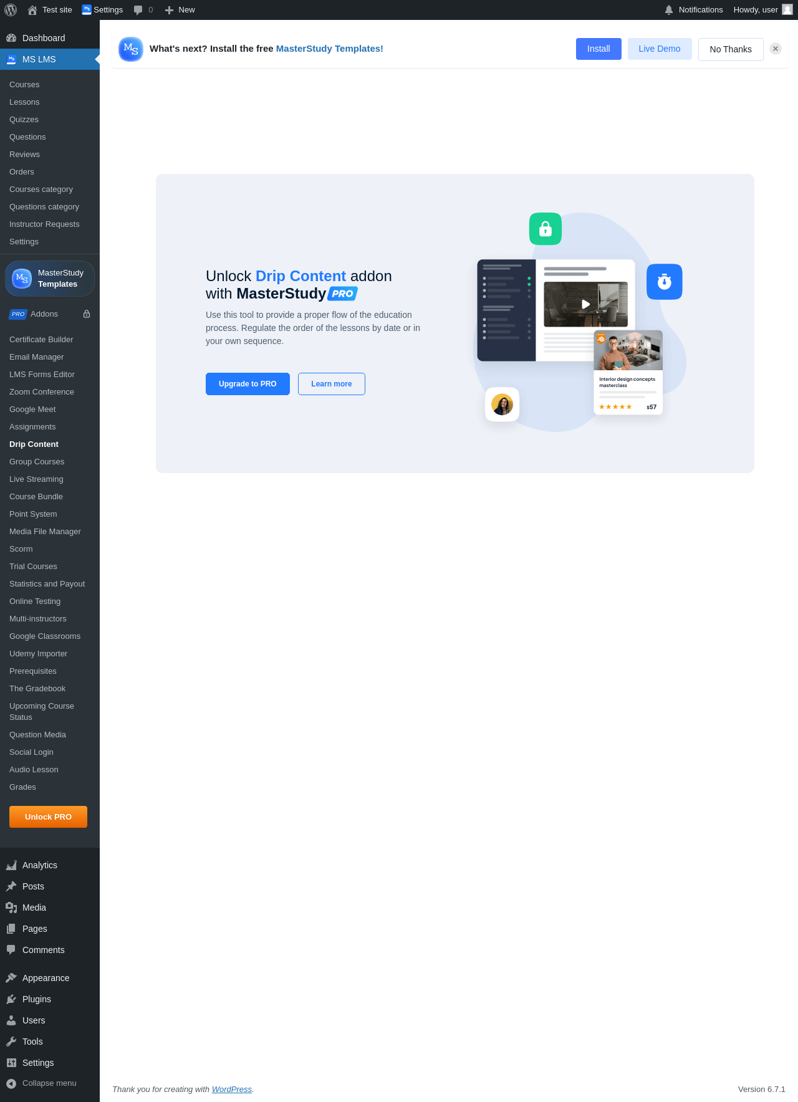Viewport: 798px width, 1102px height.
Task: Open the Live Demo
Action: tap(660, 49)
